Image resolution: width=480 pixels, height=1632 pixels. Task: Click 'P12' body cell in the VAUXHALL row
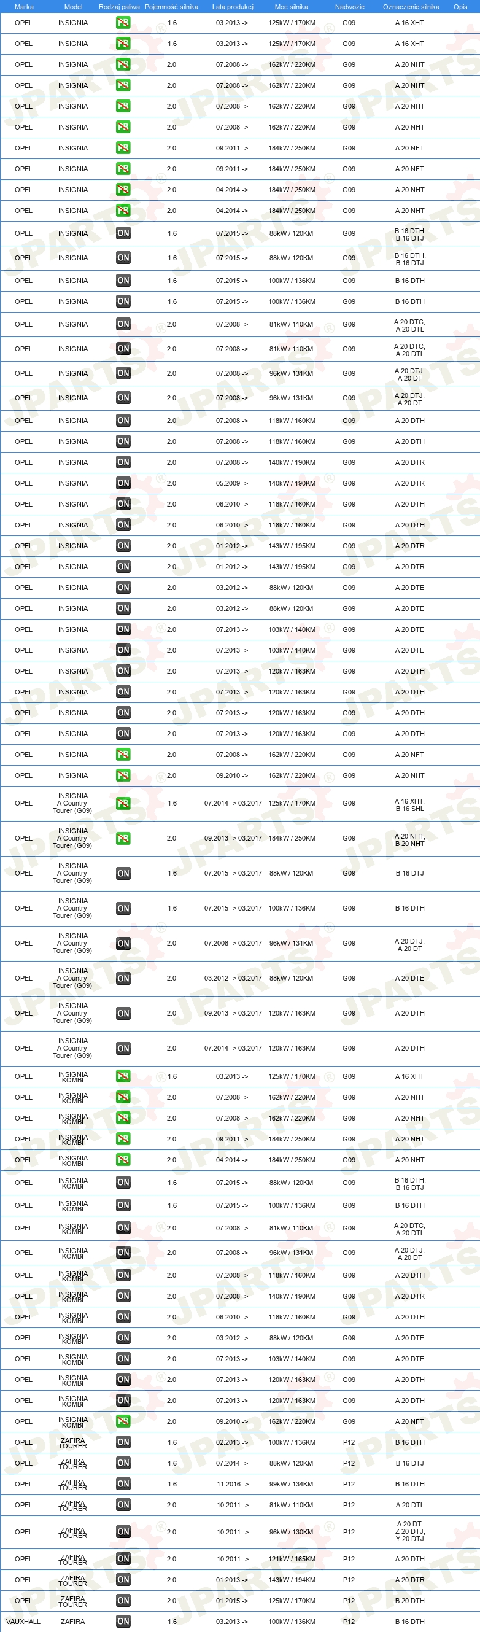click(349, 1622)
